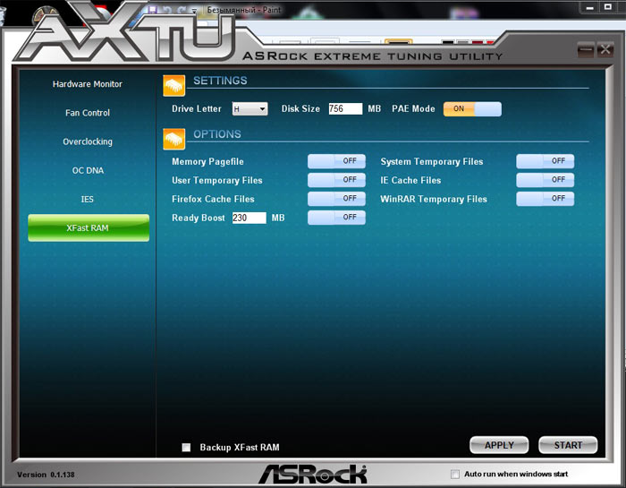Click the ASRock logo at bottom
The image size is (626, 488).
(312, 474)
